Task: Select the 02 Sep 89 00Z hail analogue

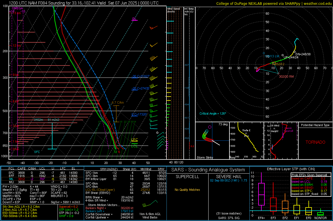Action: tap(229, 180)
